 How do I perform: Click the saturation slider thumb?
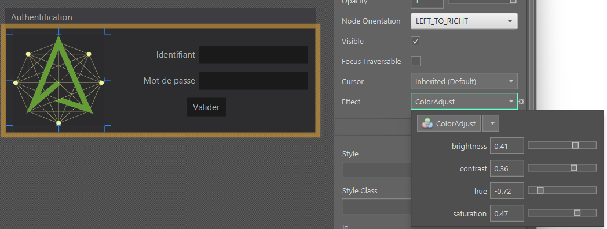click(x=577, y=213)
